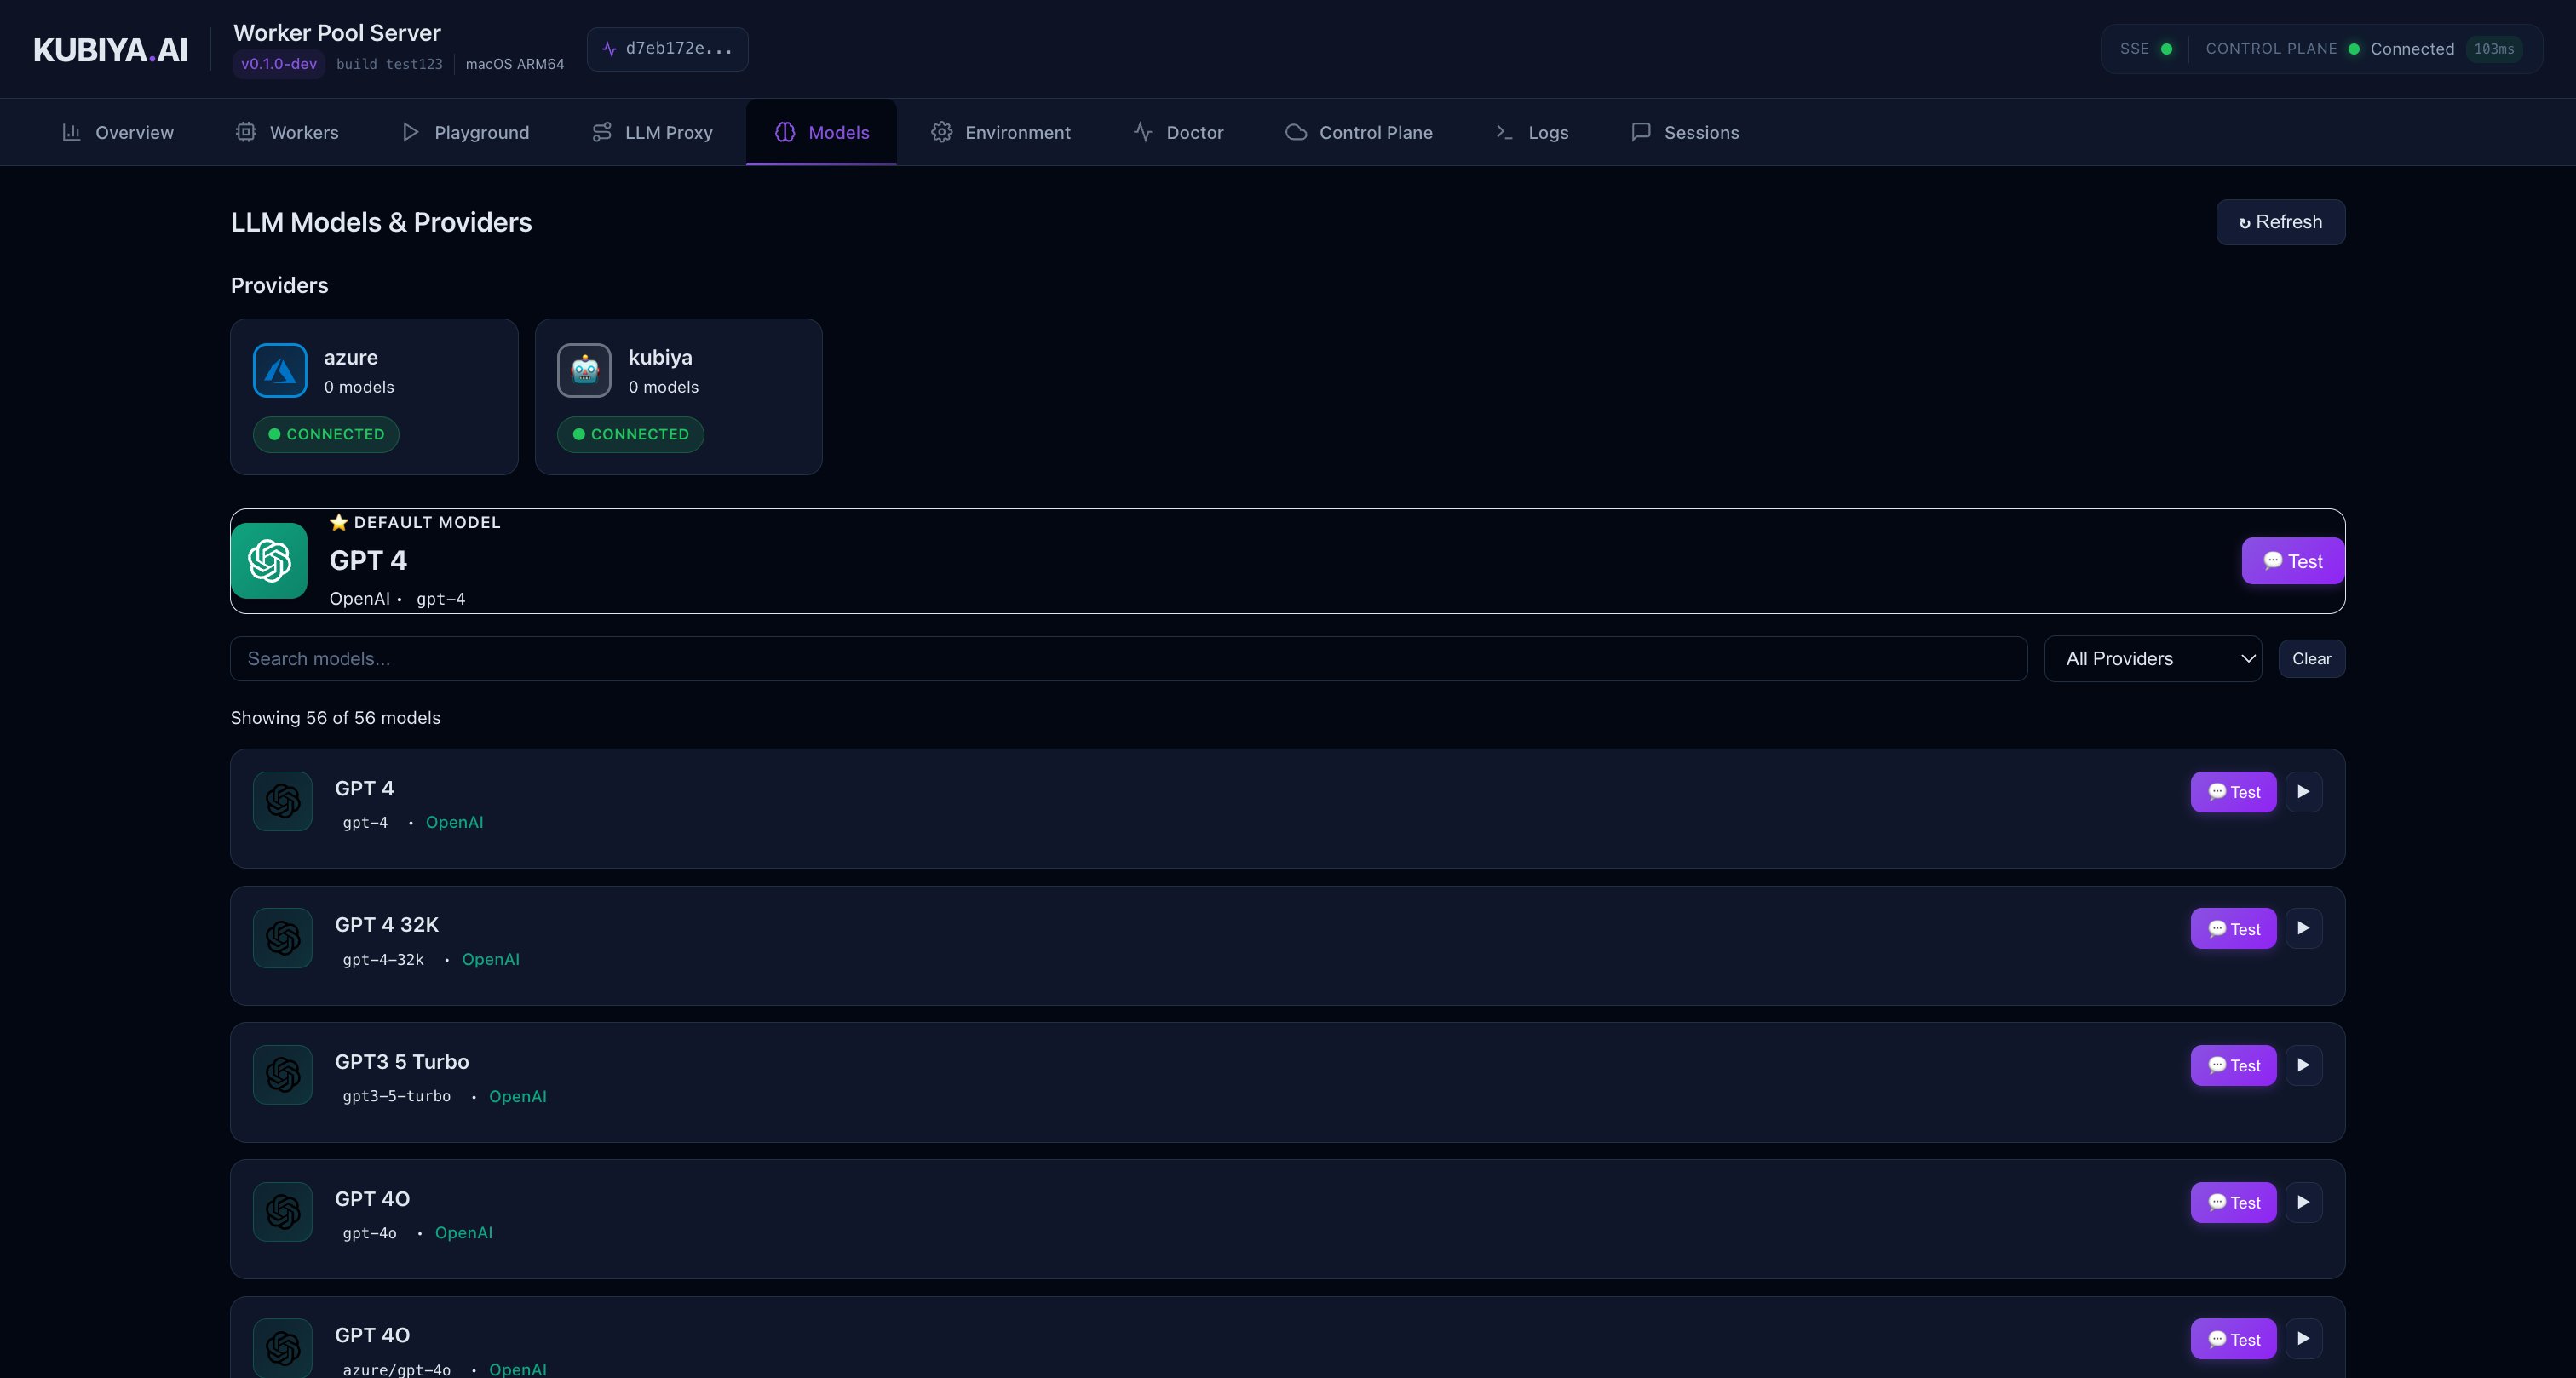Click the kubiya CONNECTED status badge
The height and width of the screenshot is (1378, 2576).
[x=631, y=434]
